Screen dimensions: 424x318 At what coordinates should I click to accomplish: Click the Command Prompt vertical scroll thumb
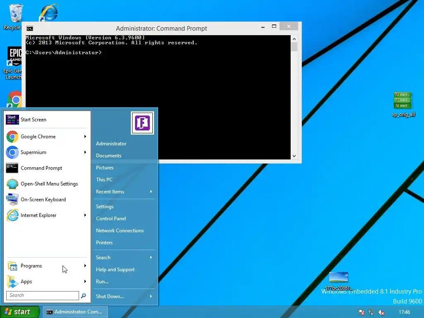click(294, 47)
